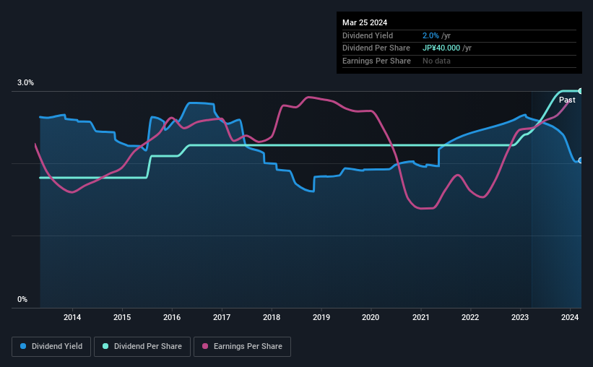Click the teal Dividend Per Share legend dot

coord(105,346)
